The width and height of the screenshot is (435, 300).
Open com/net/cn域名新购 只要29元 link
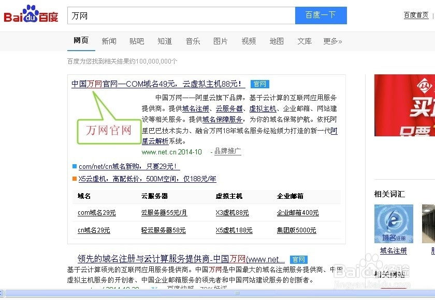(x=129, y=166)
